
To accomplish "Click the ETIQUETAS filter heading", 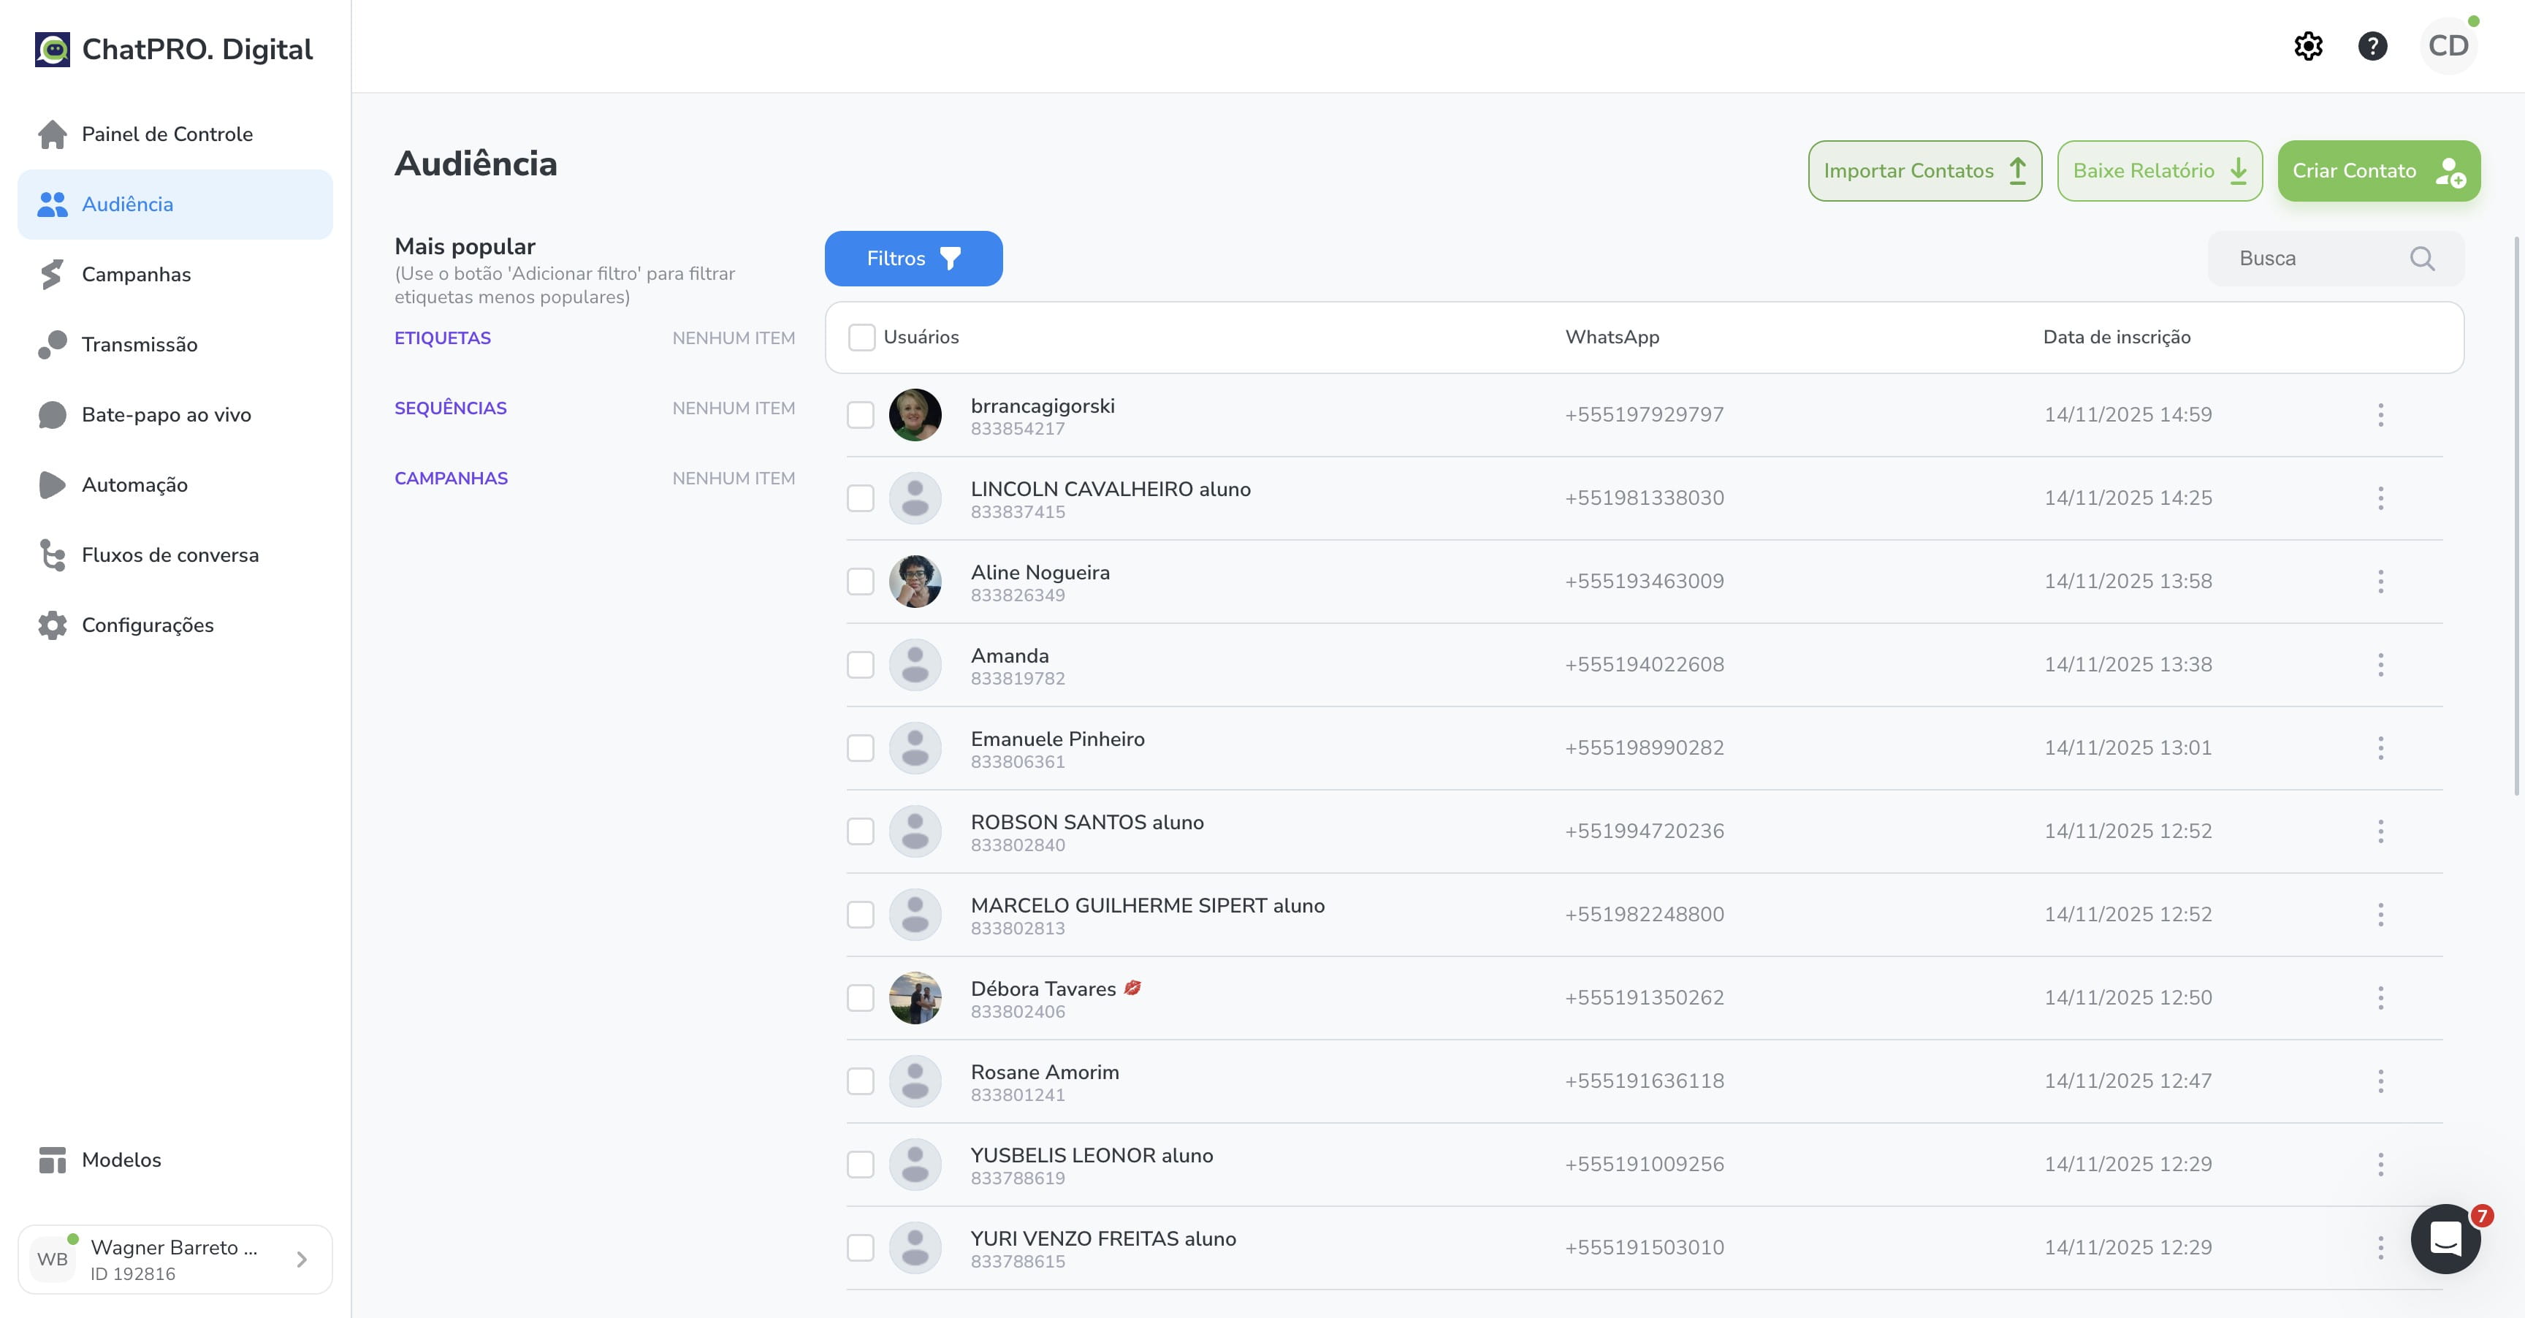I will tap(442, 338).
